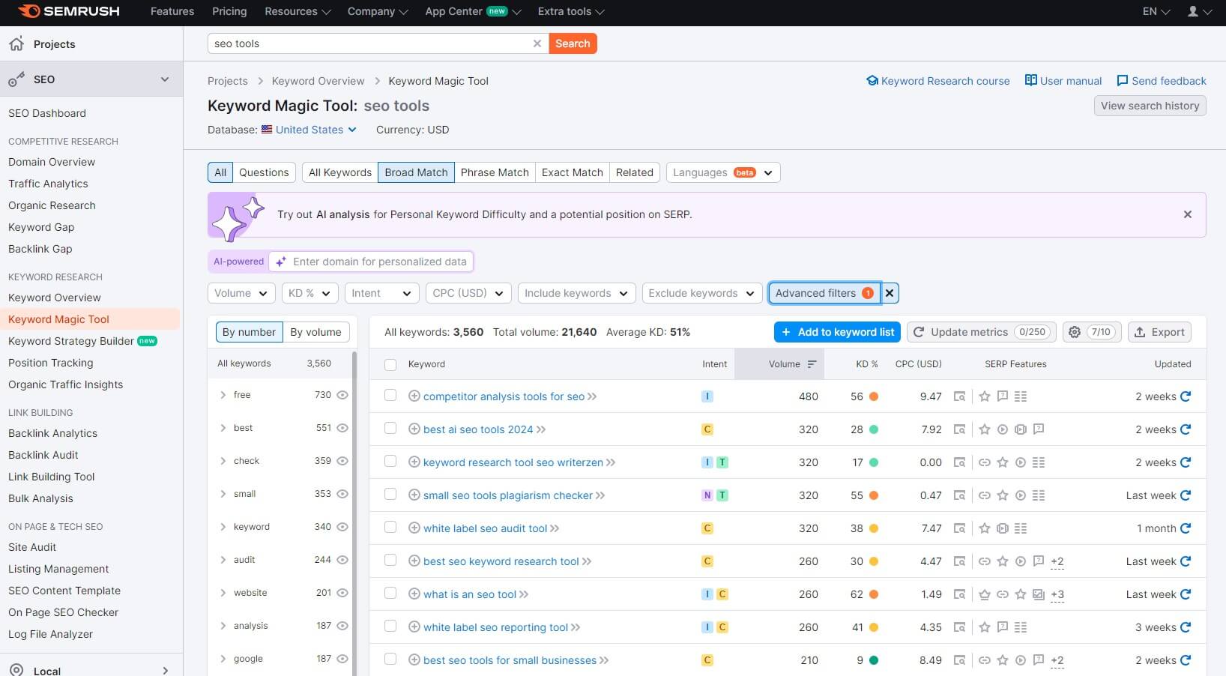Switch groups to By volume
1226x676 pixels.
coord(315,332)
